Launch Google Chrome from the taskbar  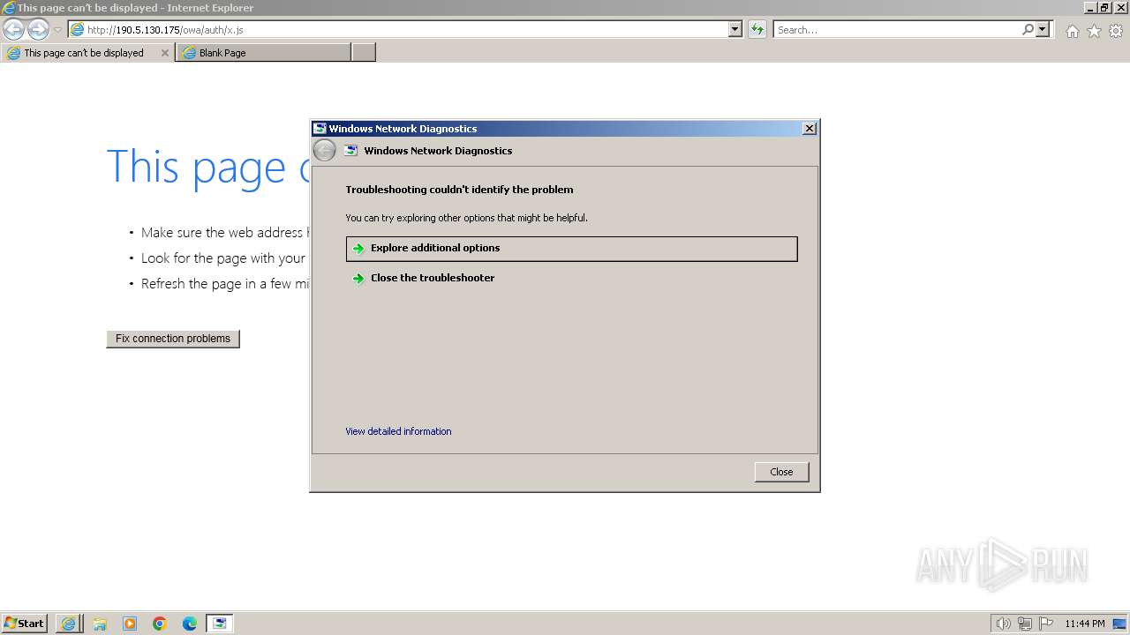coord(160,624)
